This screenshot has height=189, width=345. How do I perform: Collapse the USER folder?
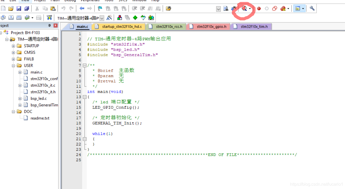(13, 65)
